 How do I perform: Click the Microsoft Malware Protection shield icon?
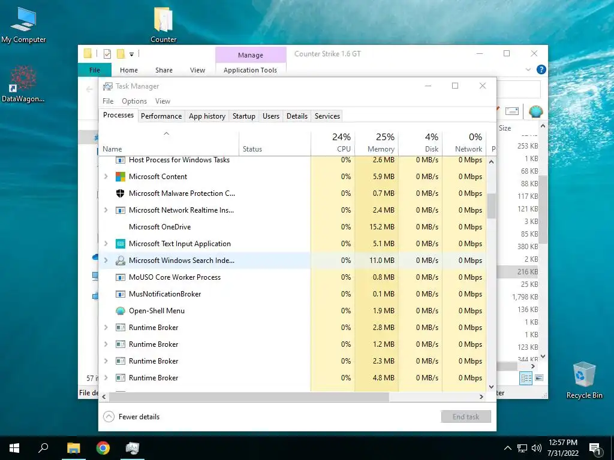pyautogui.click(x=120, y=193)
